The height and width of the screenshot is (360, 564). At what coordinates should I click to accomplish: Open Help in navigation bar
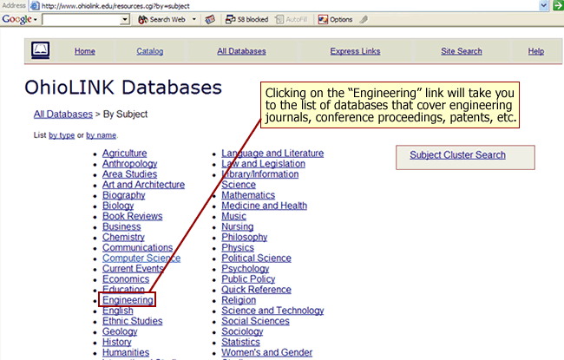tap(536, 51)
